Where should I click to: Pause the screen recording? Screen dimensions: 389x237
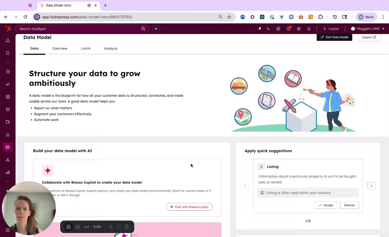77,227
